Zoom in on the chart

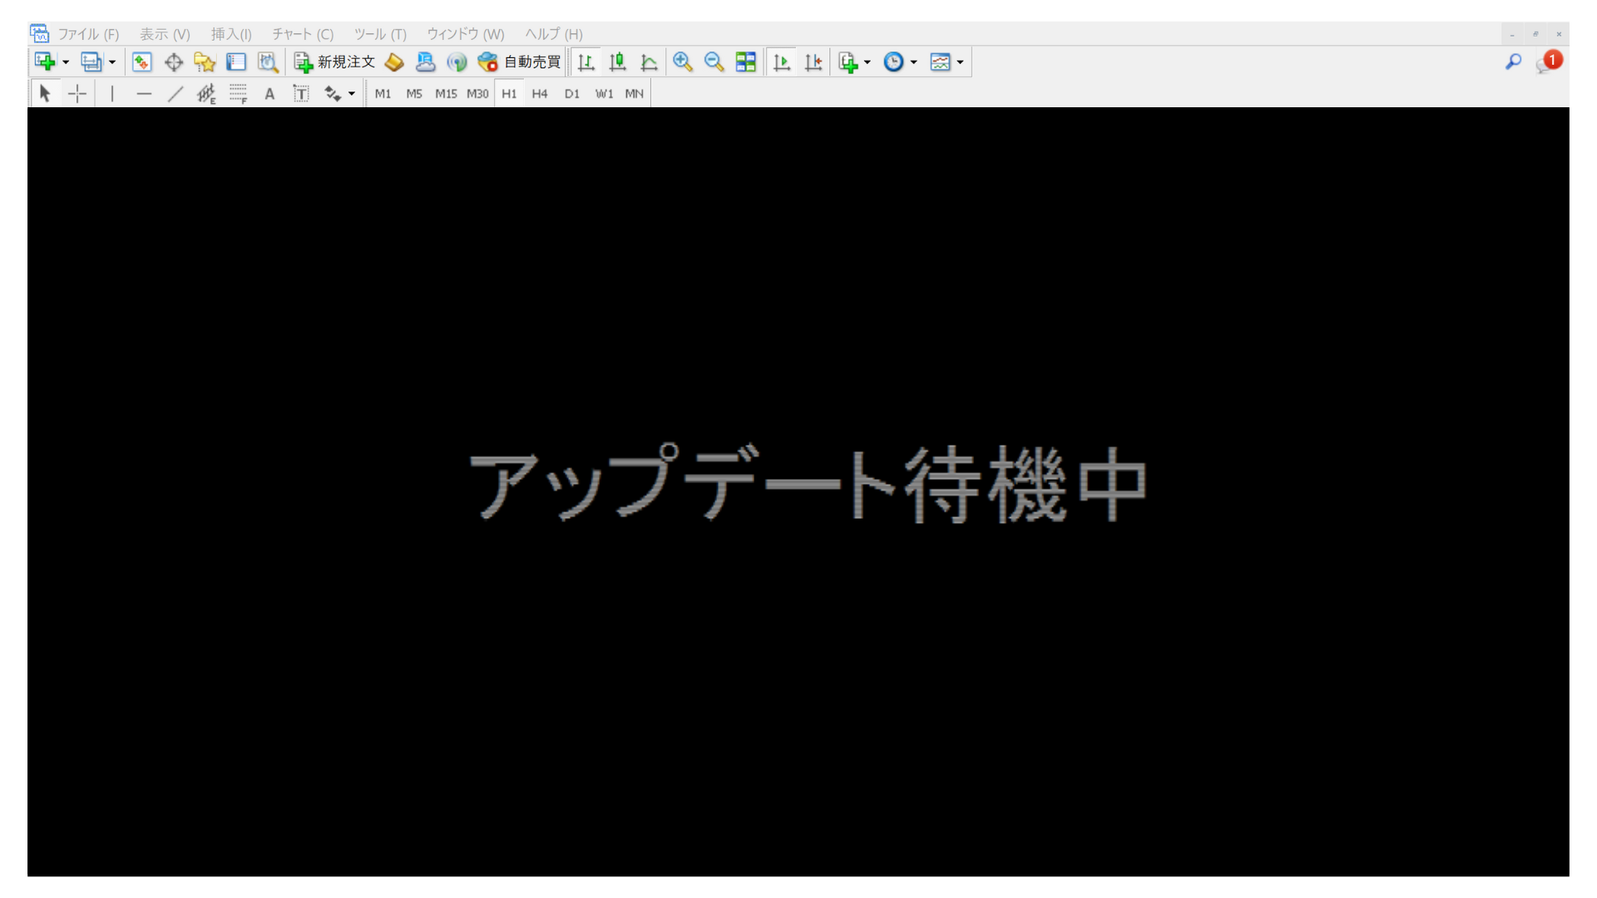pyautogui.click(x=684, y=62)
